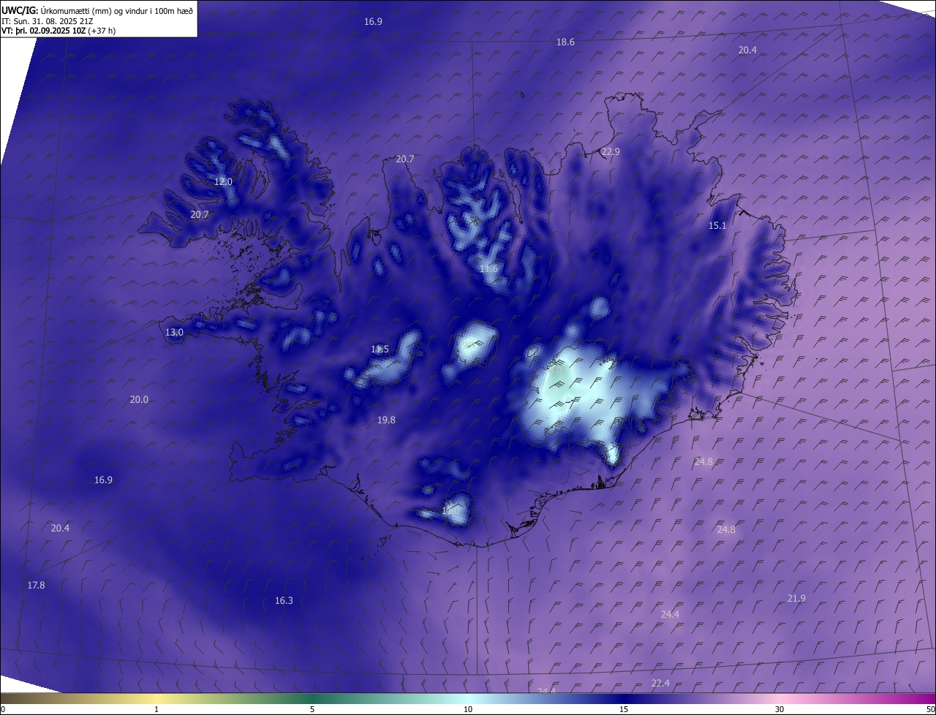Click the 1 tick label on the color scale
The image size is (936, 715).
(156, 709)
